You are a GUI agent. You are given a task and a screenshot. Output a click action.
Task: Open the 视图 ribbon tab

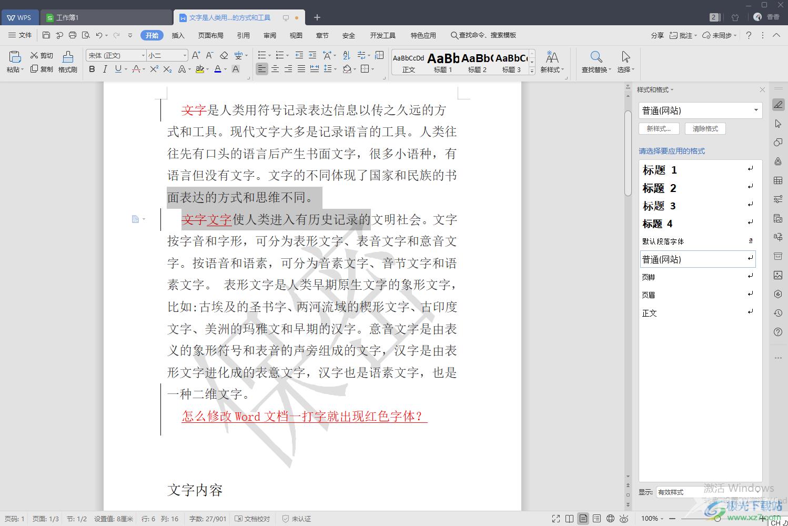pyautogui.click(x=296, y=35)
